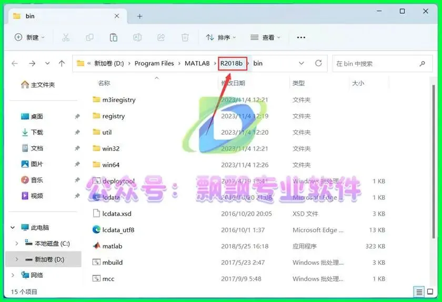442x302 pixels.
Task: Open 音乐 in navigation pane
Action: pyautogui.click(x=32, y=179)
